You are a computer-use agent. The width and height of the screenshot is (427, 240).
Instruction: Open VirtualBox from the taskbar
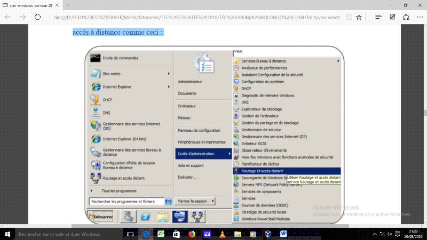268,234
